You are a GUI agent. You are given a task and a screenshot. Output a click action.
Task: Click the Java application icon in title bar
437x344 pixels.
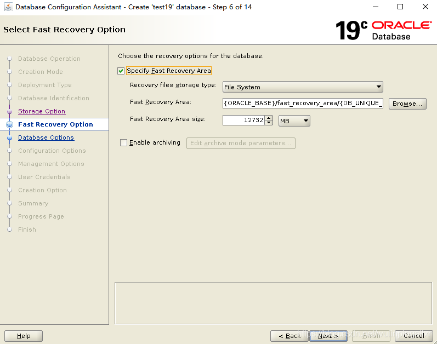[8, 7]
